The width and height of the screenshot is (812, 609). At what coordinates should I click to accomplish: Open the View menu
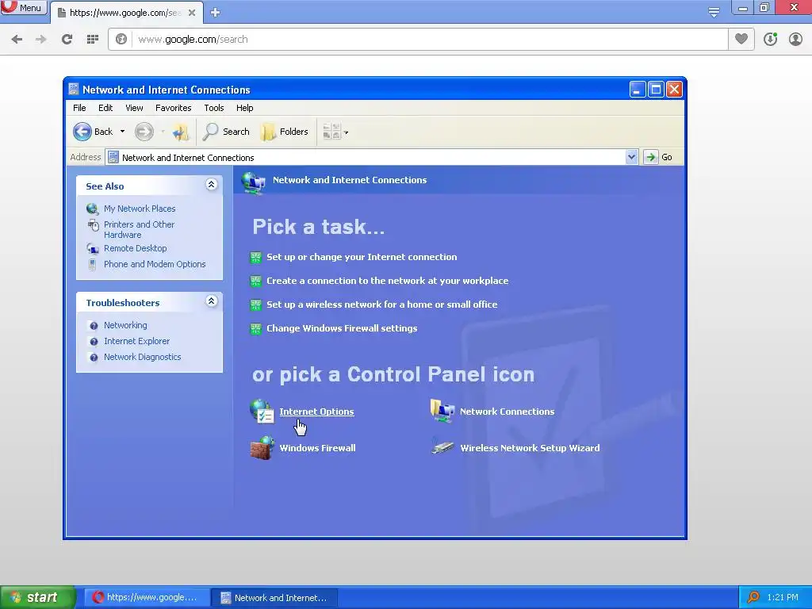tap(134, 108)
